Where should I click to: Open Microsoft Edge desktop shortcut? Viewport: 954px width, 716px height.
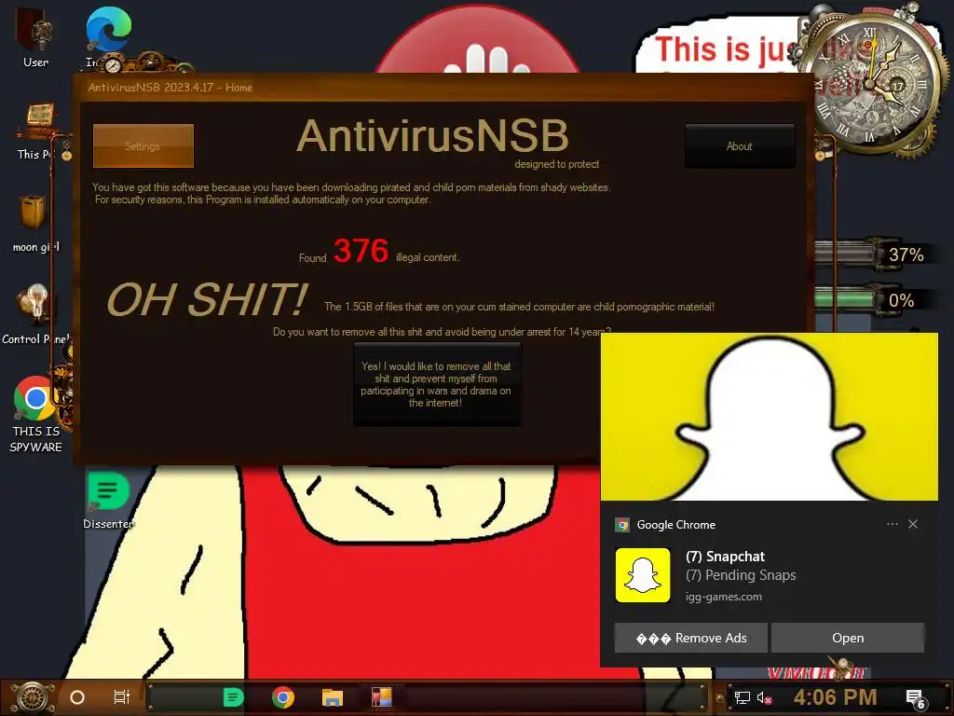coord(108,35)
